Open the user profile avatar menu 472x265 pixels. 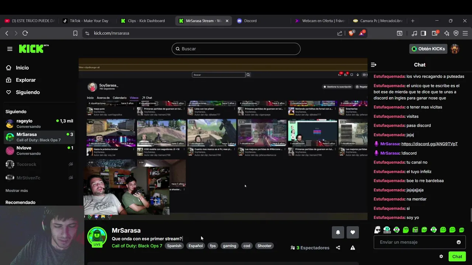click(455, 49)
